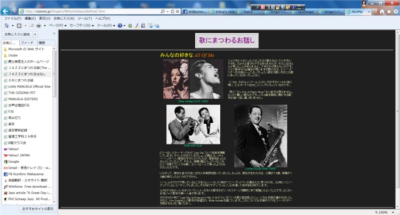
Task: Open Tools with the gear icon
Action: pos(396,12)
